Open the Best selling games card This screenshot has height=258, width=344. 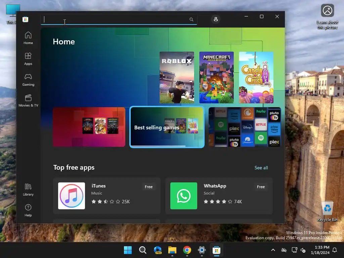[167, 127]
